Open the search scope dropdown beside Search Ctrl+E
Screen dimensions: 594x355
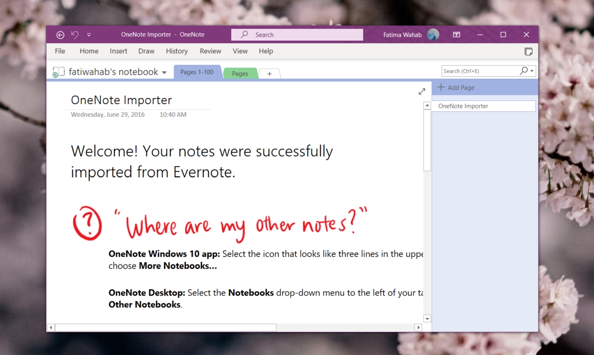pyautogui.click(x=531, y=71)
